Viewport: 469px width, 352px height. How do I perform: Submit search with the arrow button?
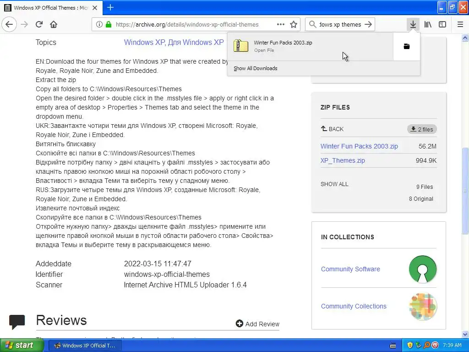(x=369, y=24)
